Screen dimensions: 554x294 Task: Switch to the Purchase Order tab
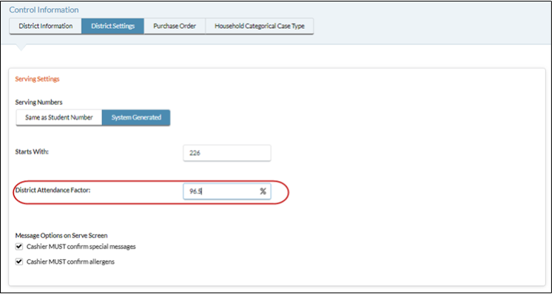[x=175, y=26]
